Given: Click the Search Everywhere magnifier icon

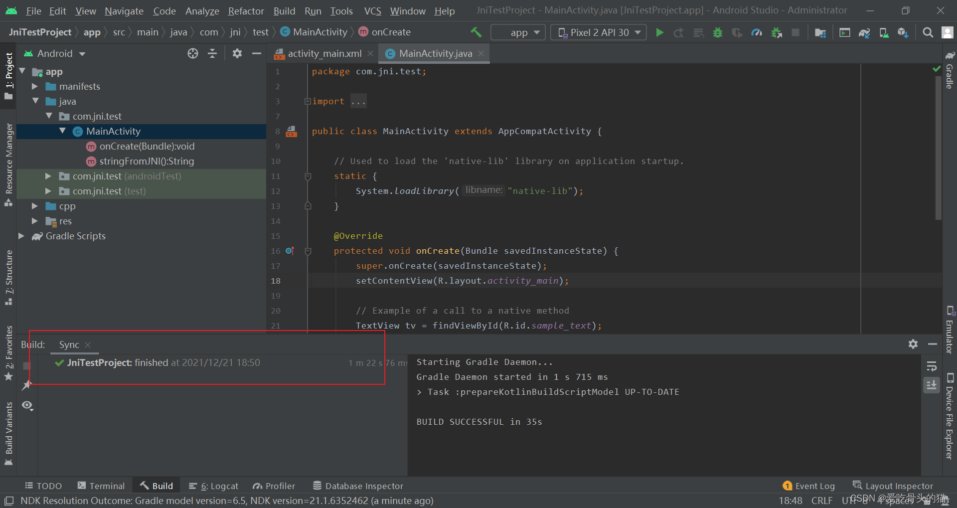Looking at the screenshot, I should tap(928, 32).
